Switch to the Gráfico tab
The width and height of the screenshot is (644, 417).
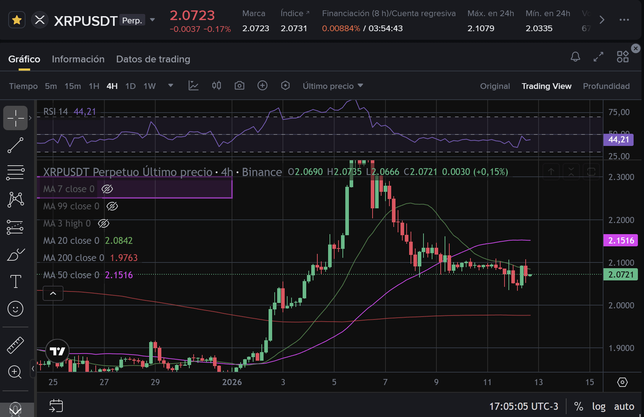pyautogui.click(x=24, y=59)
